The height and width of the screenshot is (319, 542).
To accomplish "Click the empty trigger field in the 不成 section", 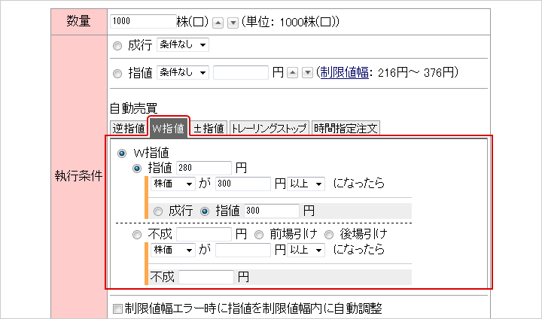I will [x=243, y=250].
